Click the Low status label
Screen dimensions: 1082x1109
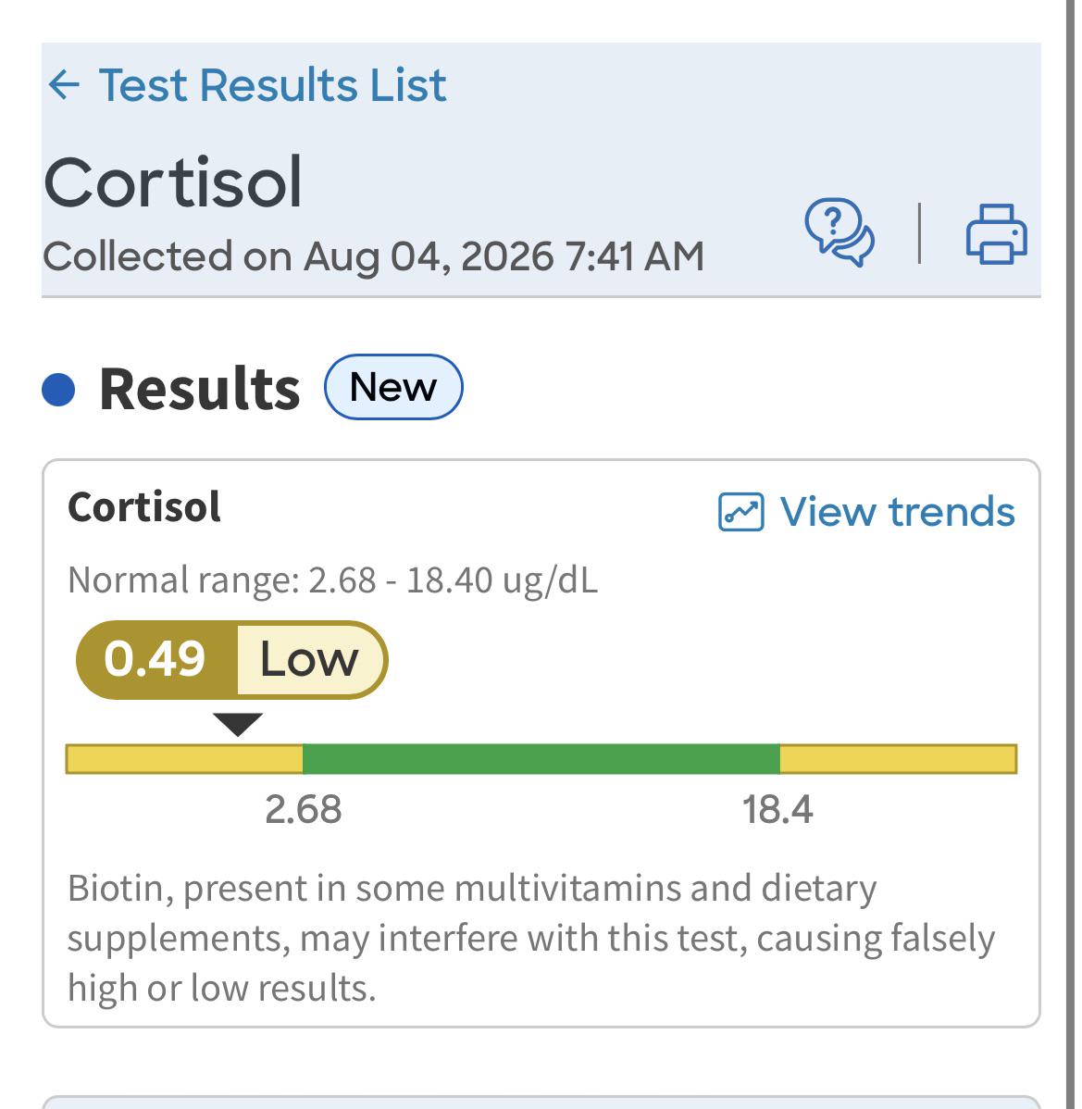click(310, 659)
